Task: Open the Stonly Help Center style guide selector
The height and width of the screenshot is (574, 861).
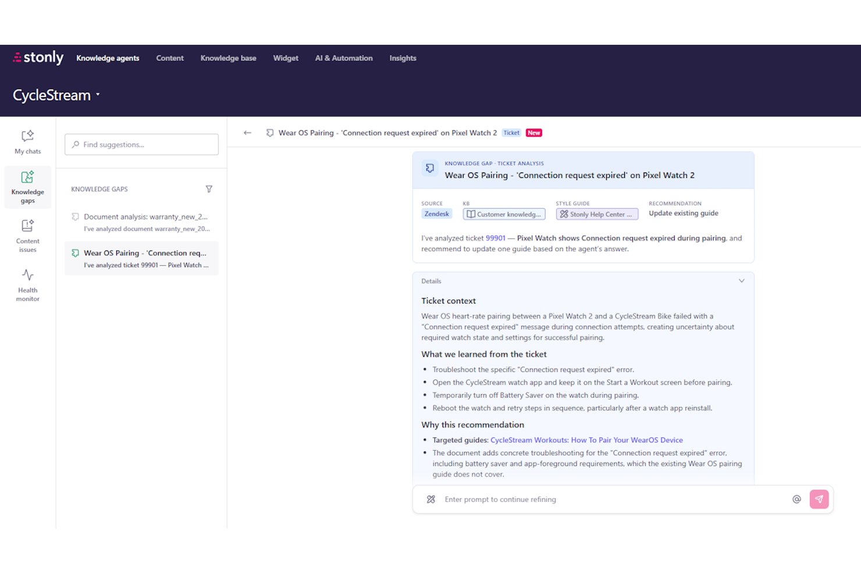Action: coord(597,214)
